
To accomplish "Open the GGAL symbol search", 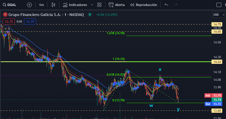I will pyautogui.click(x=10, y=5).
